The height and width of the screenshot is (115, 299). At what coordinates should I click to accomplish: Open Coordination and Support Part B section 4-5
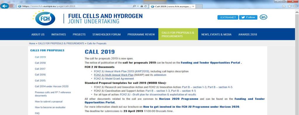184,91
